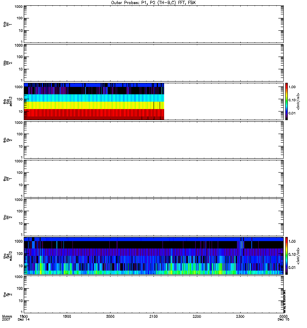Click the '2200' time axis label

point(197,317)
